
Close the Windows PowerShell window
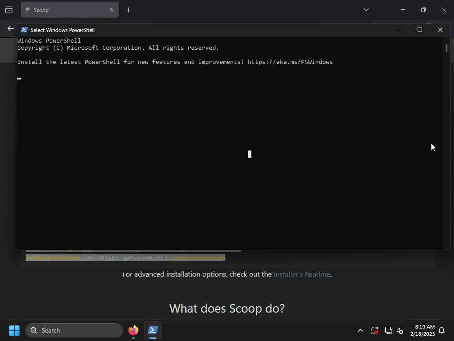click(440, 30)
